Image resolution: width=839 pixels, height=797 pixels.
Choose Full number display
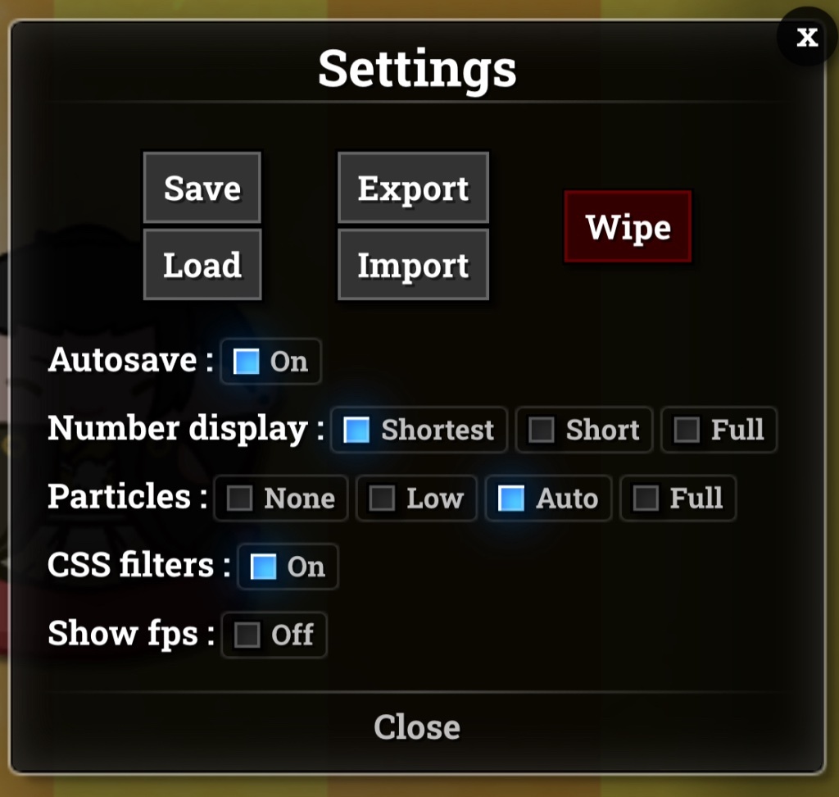719,430
